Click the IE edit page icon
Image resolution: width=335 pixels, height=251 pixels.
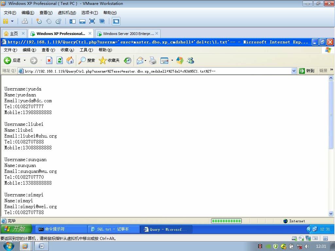164,60
